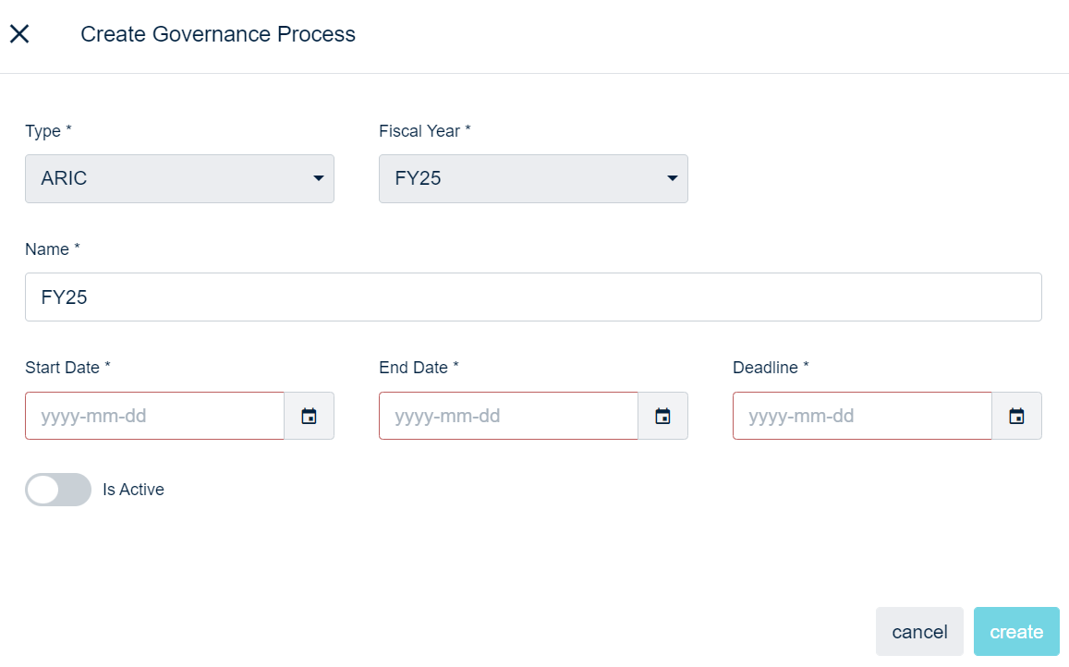Click the "Name *" field label
The height and width of the screenshot is (667, 1069).
point(53,249)
